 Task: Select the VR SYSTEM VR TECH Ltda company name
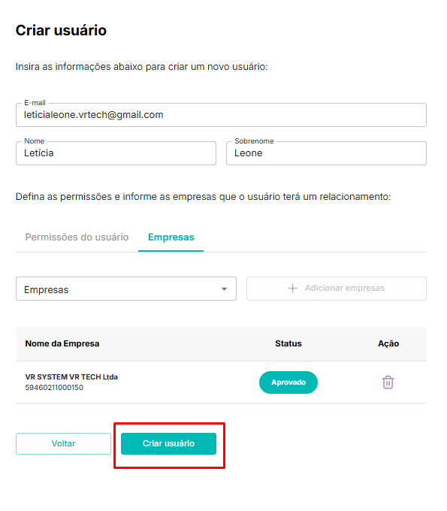71,376
